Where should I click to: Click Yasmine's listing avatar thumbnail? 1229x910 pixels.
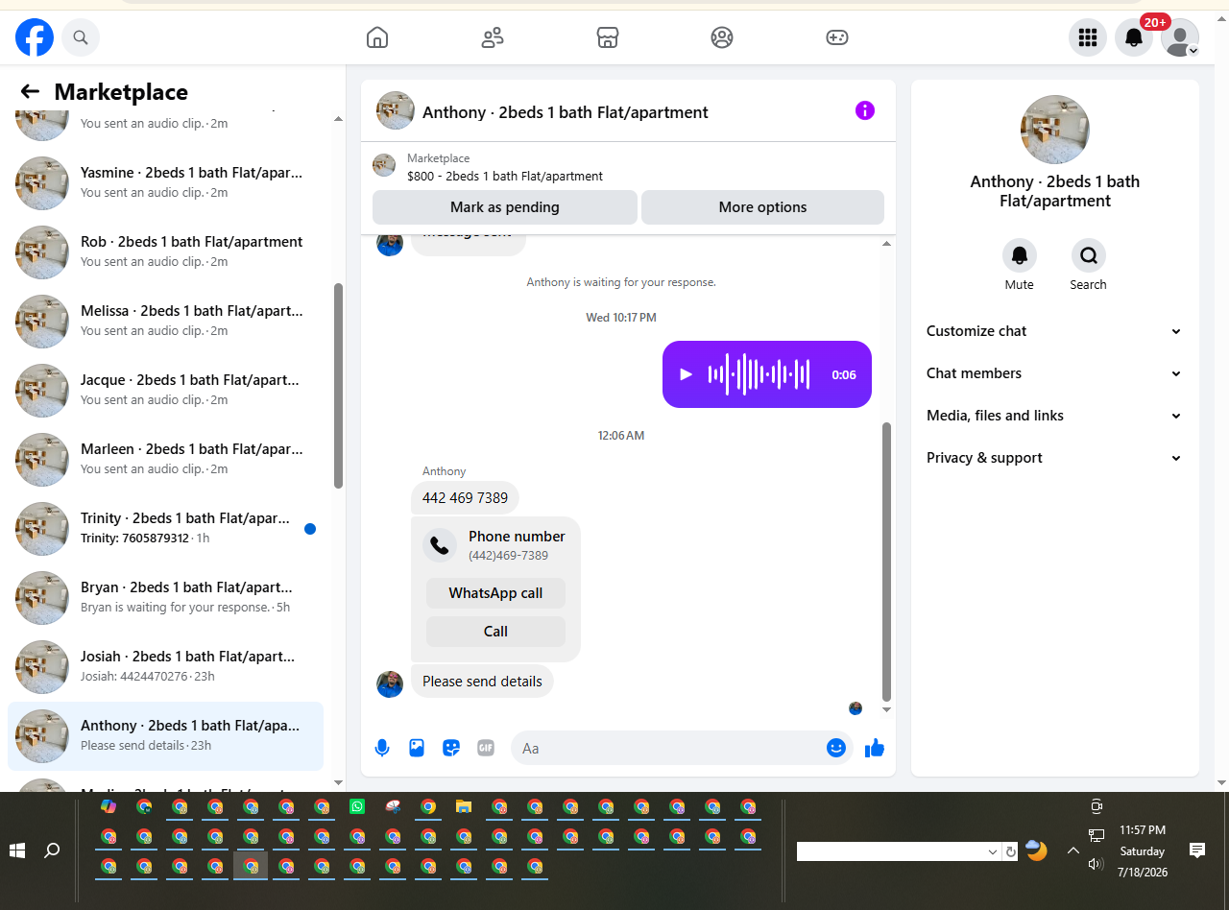[x=42, y=182]
